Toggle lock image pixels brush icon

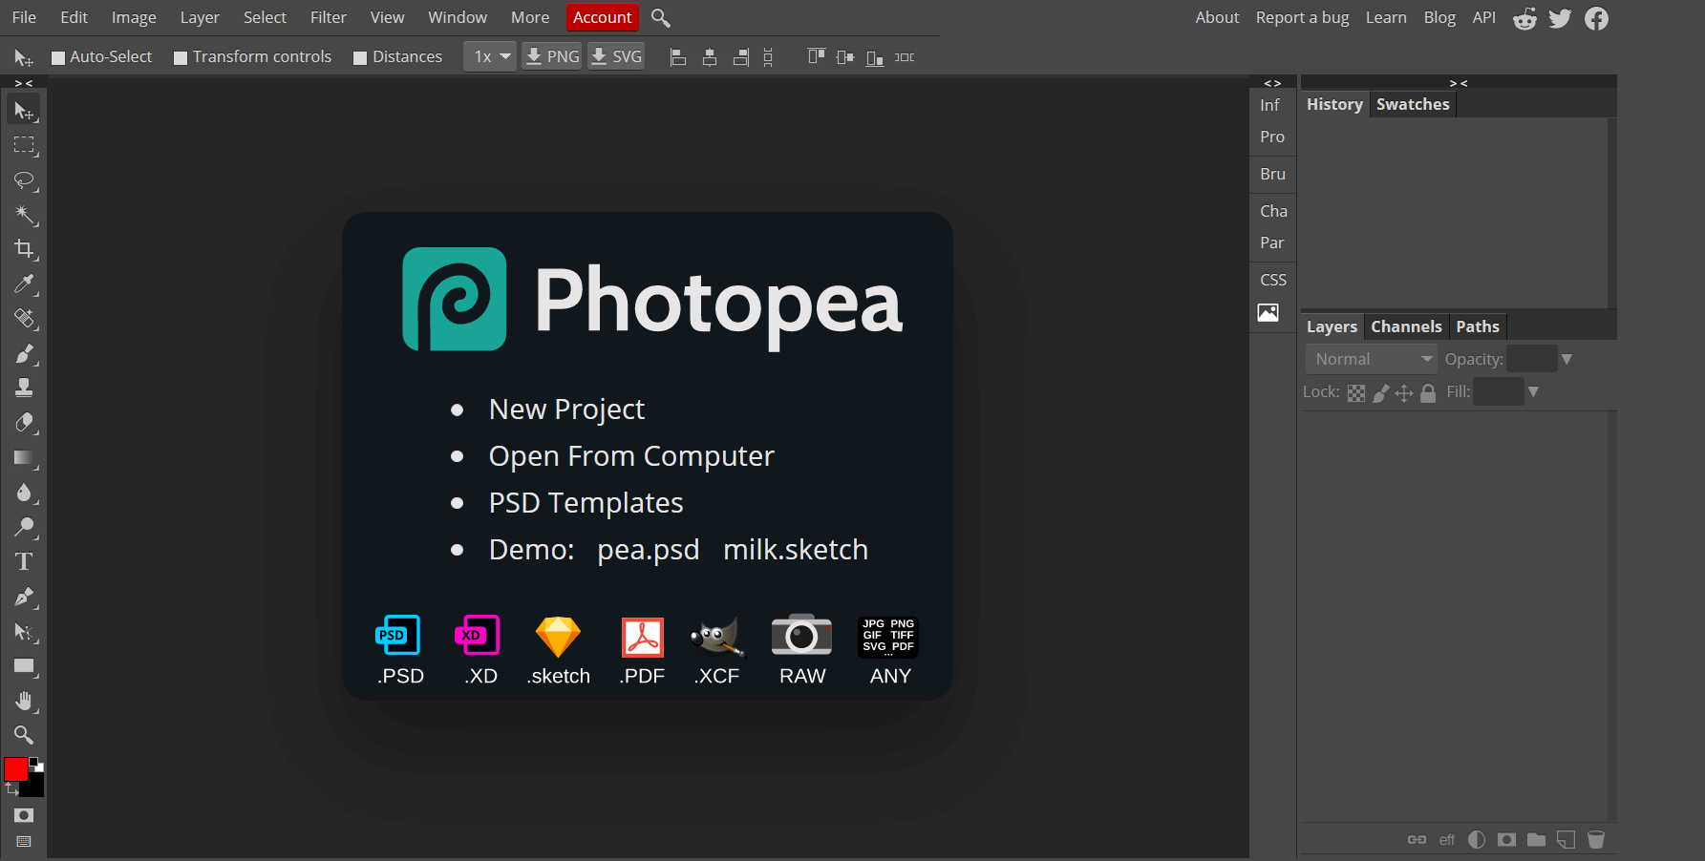tap(1380, 393)
